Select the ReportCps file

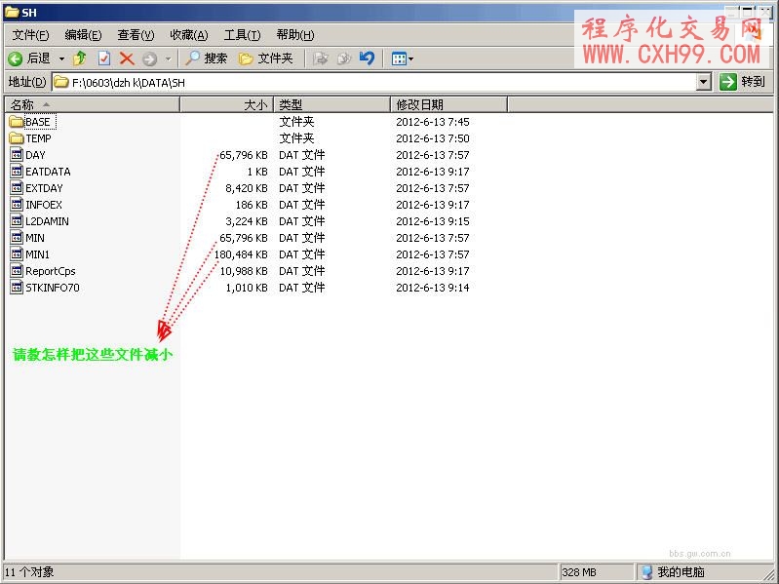coord(50,271)
